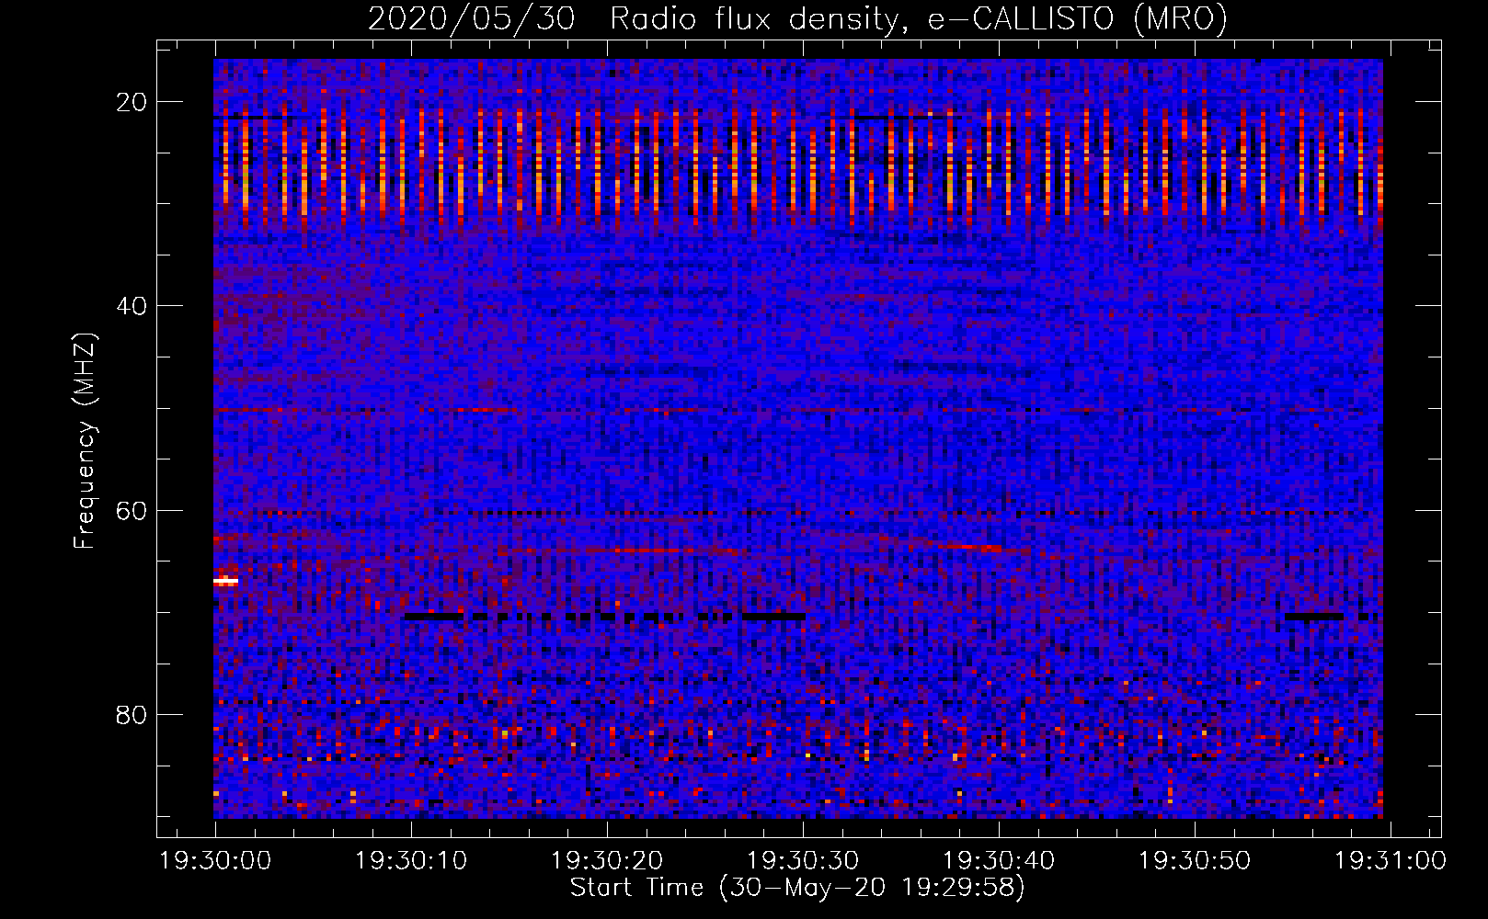Click the bright white burst near 67 MHz
Viewport: 1488px width, 919px height.
pyautogui.click(x=225, y=581)
